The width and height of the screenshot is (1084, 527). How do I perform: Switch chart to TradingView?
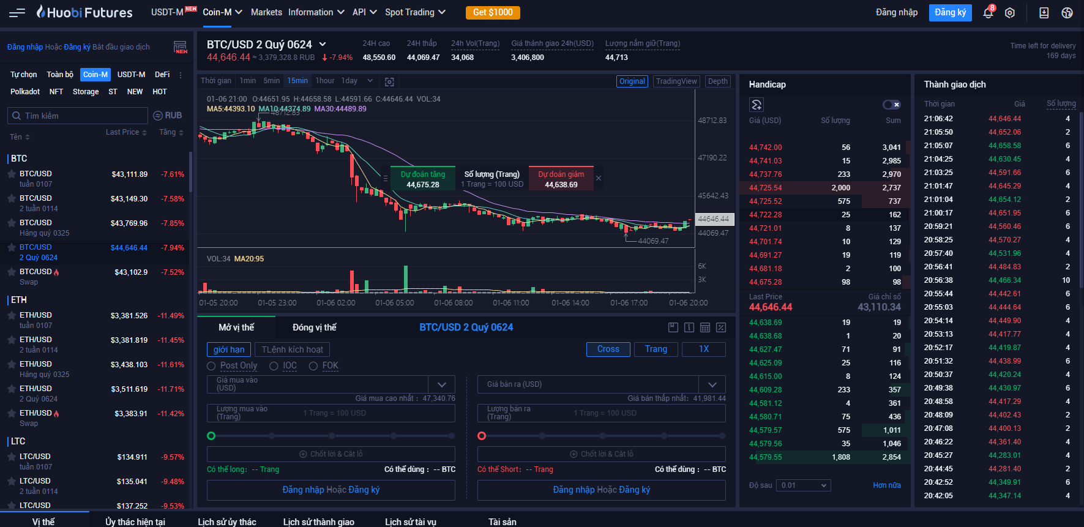pos(676,81)
